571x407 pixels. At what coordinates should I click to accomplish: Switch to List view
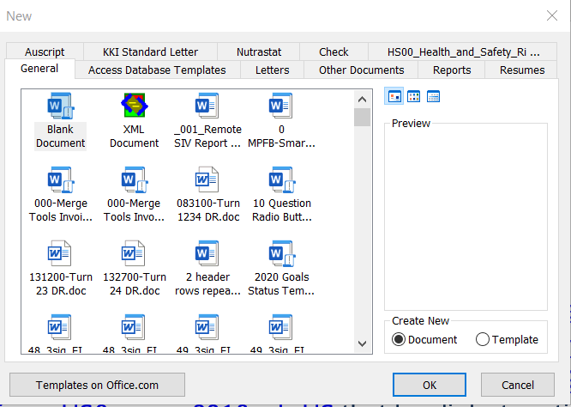(x=414, y=96)
